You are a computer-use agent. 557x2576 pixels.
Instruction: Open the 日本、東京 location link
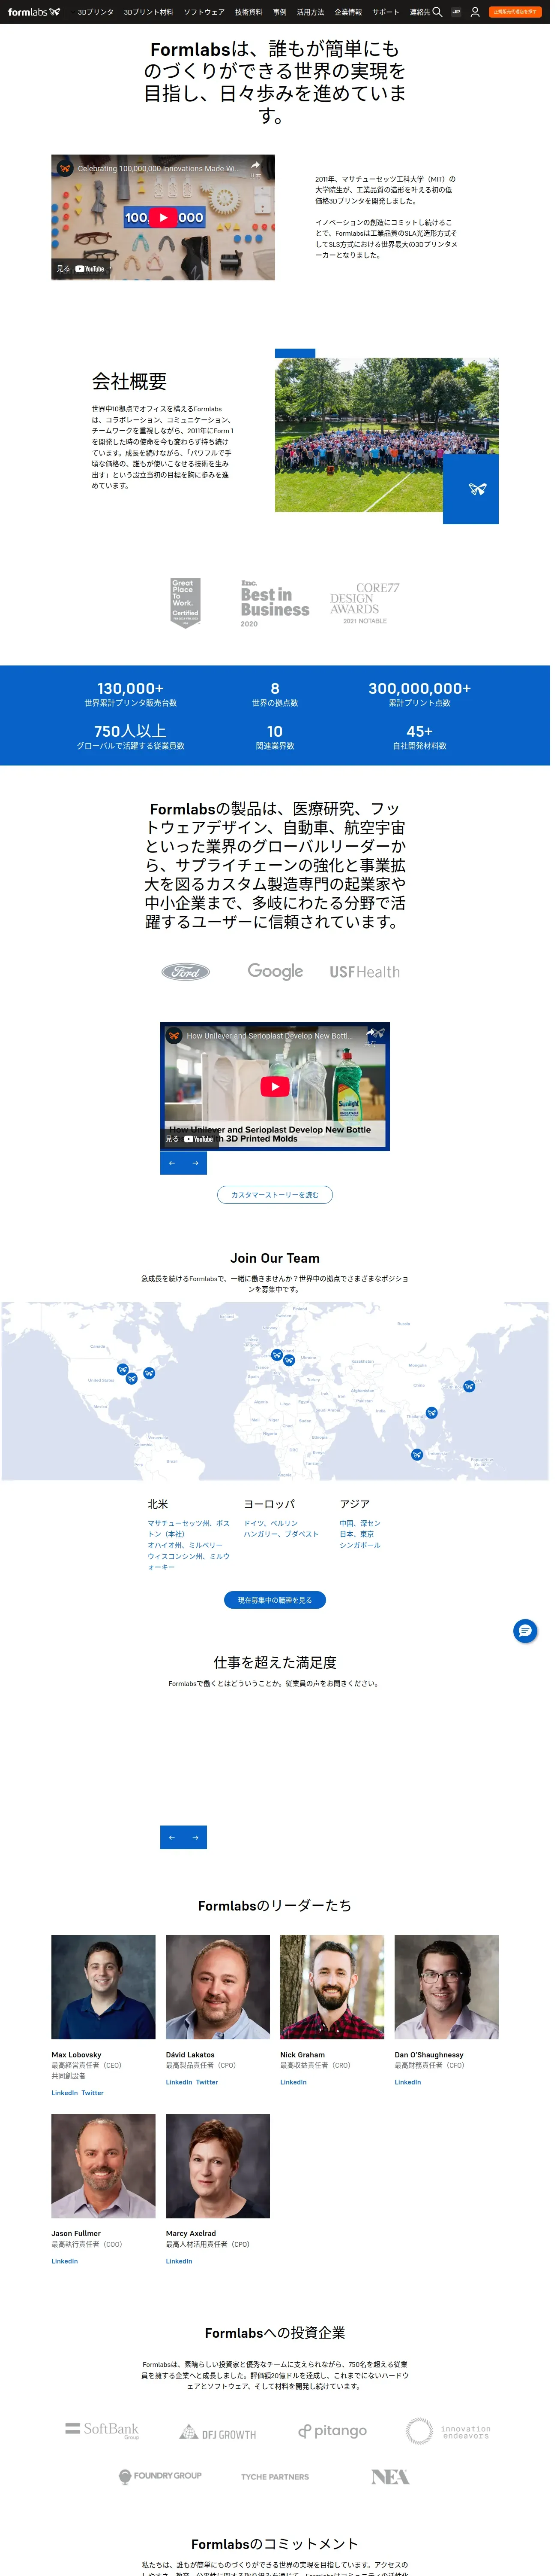tap(357, 1534)
